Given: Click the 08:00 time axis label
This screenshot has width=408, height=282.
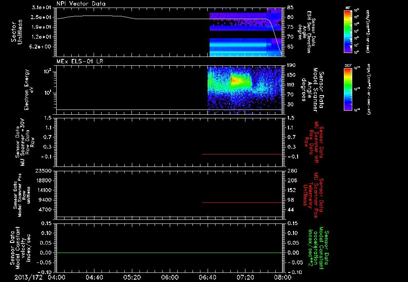Looking at the screenshot, I should pos(283,277).
